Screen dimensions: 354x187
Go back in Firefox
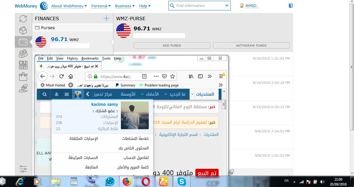pos(43,76)
